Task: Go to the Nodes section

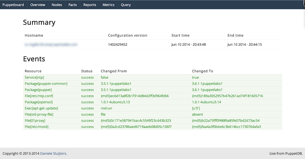Action: [x=57, y=5]
